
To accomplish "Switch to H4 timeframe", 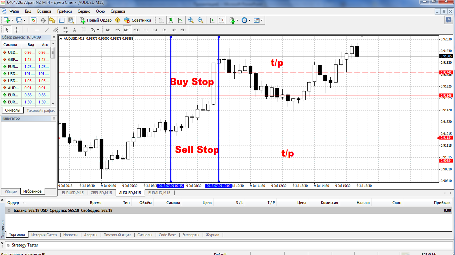I will (x=155, y=30).
